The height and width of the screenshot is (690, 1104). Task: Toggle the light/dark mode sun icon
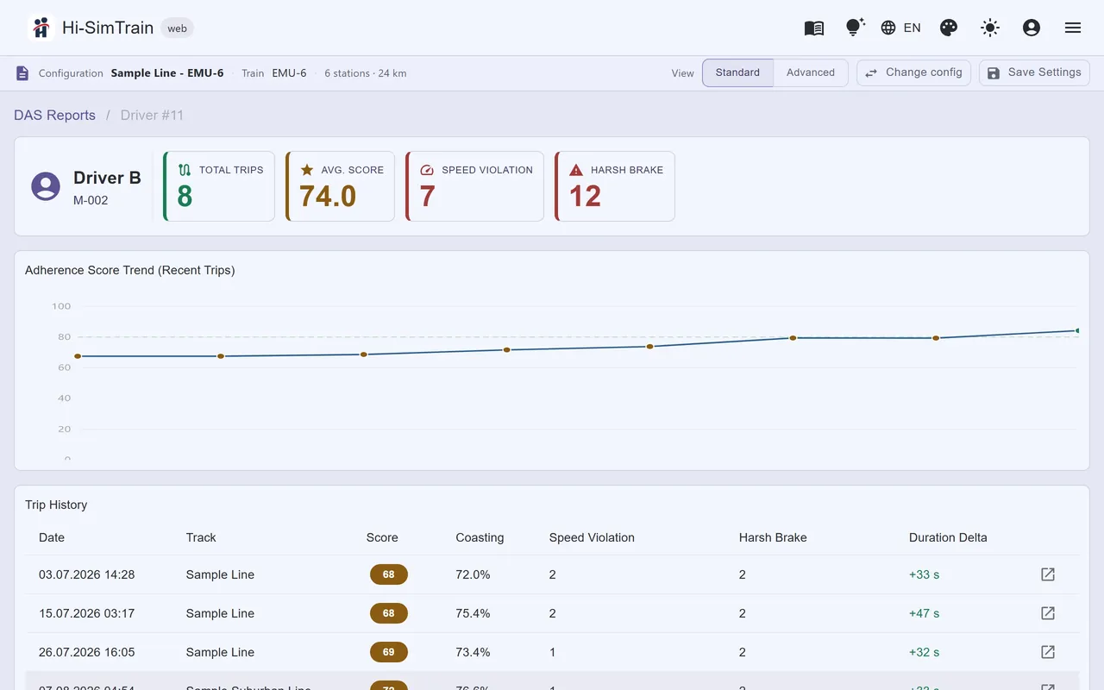pyautogui.click(x=989, y=28)
